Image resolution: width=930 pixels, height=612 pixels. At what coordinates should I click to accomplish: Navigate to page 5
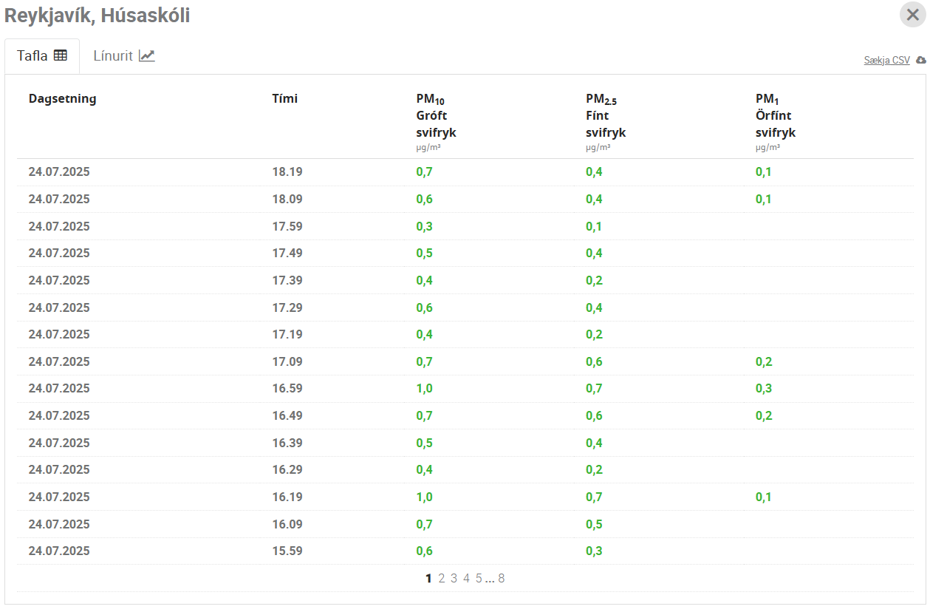479,578
